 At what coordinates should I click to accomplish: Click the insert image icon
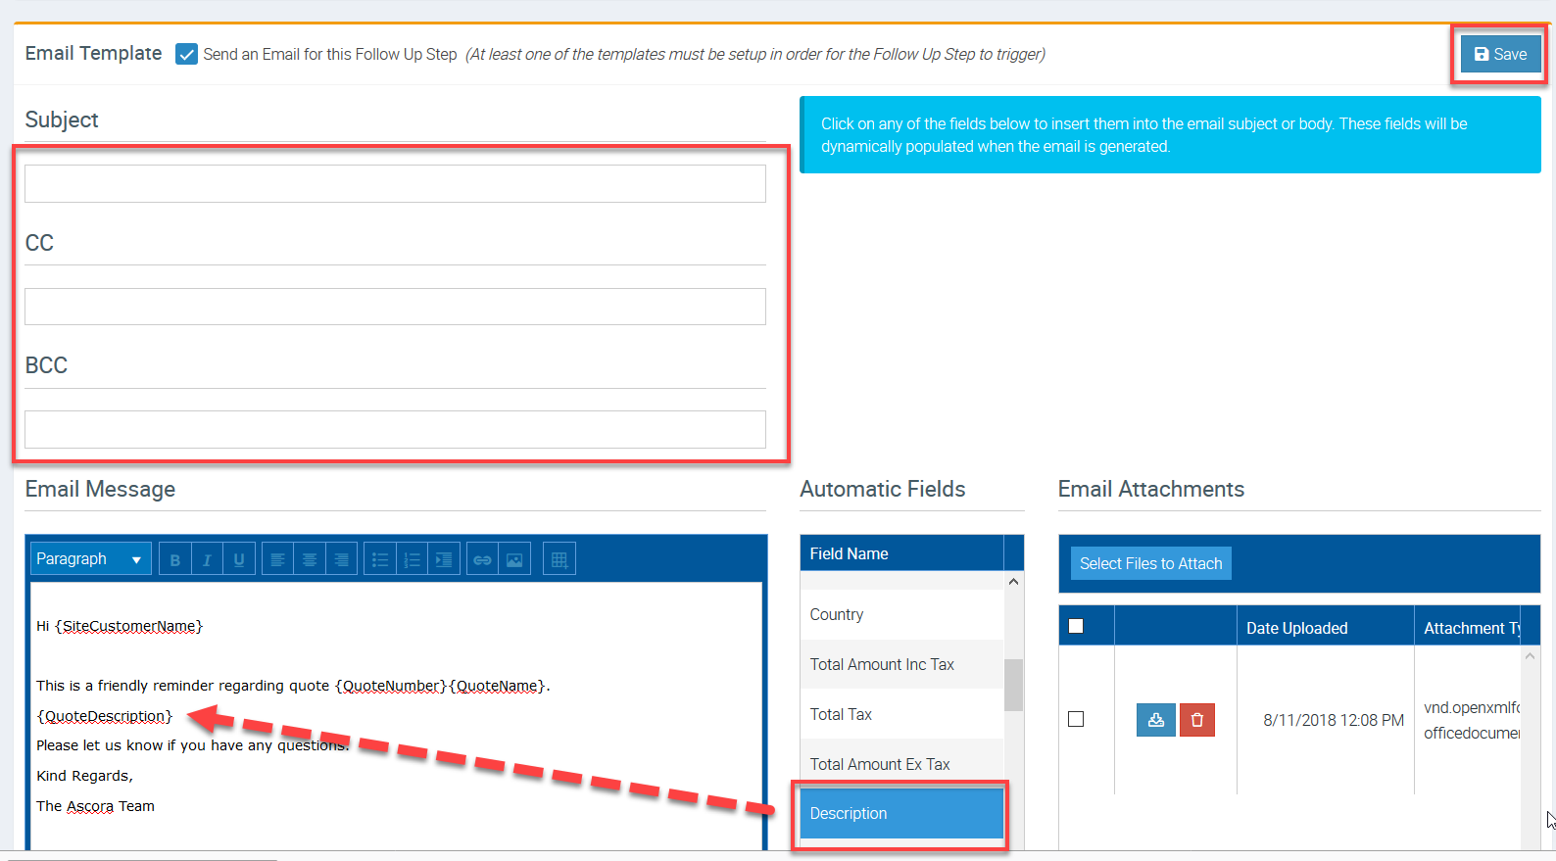click(514, 559)
